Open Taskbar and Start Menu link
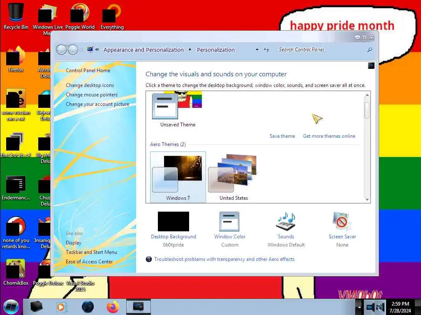This screenshot has width=421, height=315. click(91, 252)
